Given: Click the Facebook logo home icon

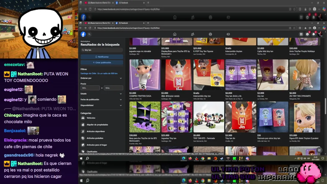Looking at the screenshot, I should click(x=83, y=34).
